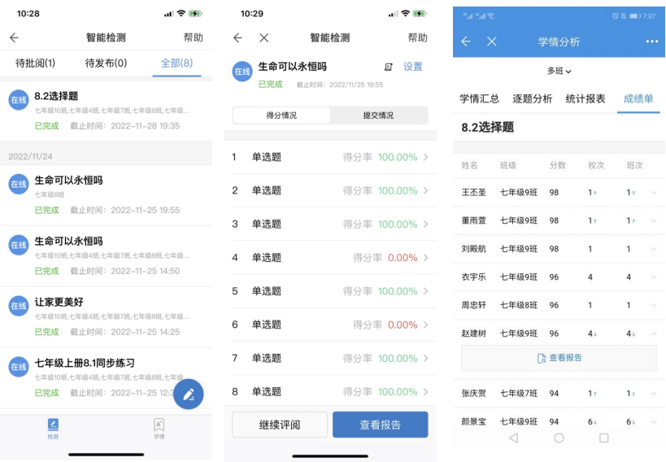This screenshot has height=462, width=666.
Task: Open the three-dot more menu in 学情分析
Action: click(x=651, y=41)
